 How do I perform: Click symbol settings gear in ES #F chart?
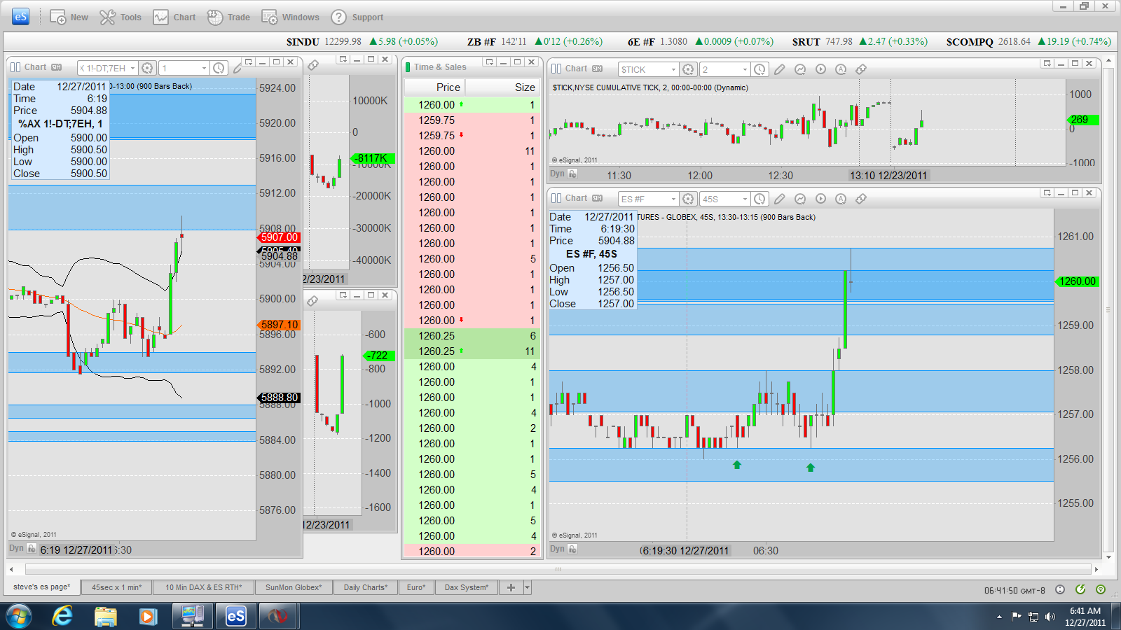[x=688, y=199]
